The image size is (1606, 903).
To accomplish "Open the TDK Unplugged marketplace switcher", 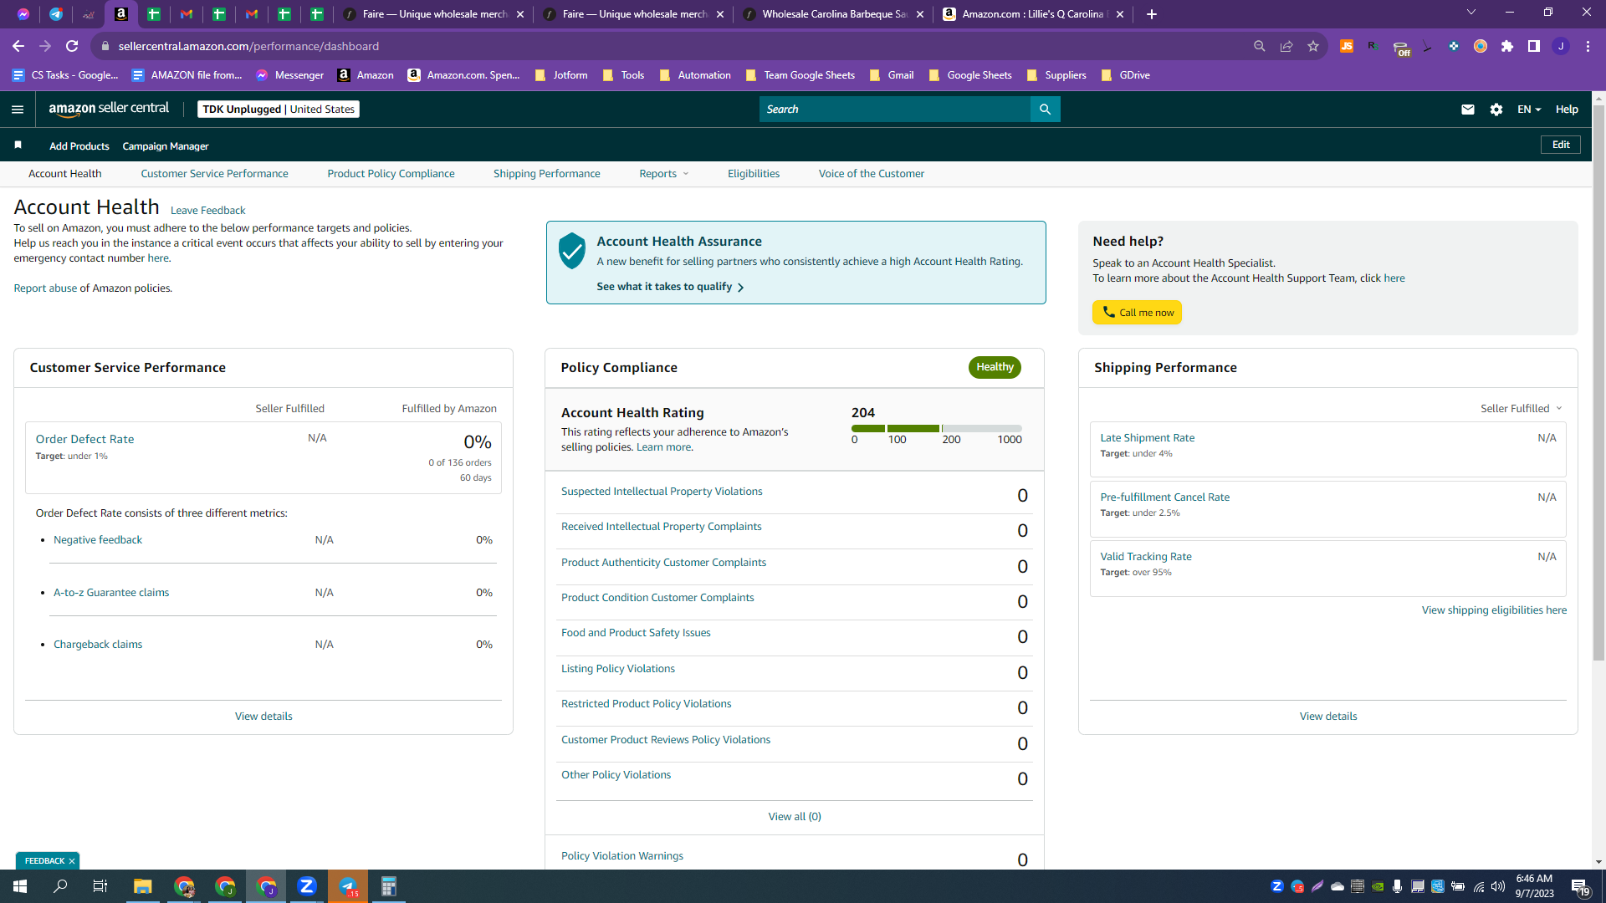I will [279, 110].
